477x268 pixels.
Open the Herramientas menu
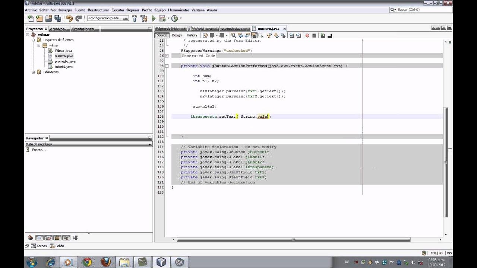coord(179,10)
